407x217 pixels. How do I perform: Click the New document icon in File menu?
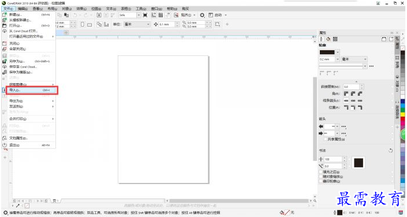click(x=5, y=15)
